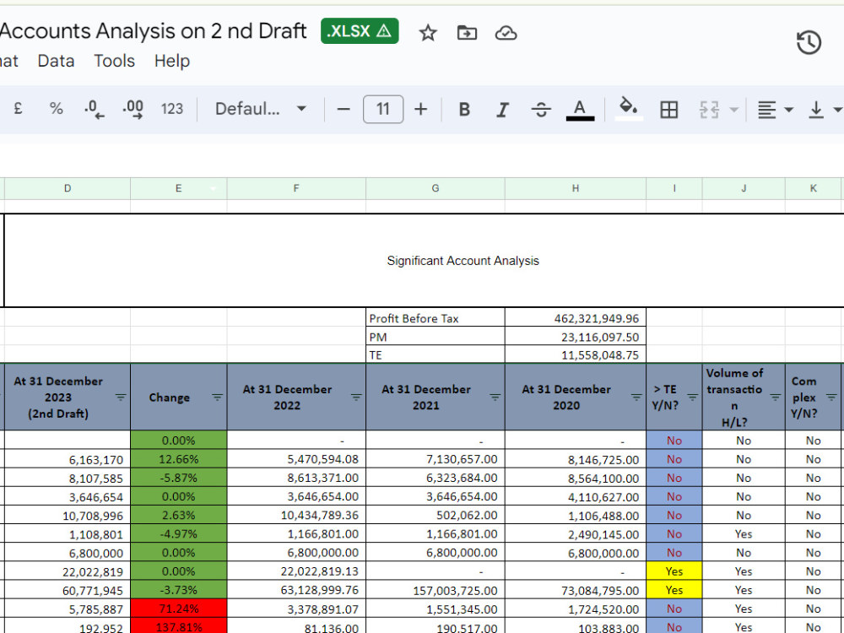
Task: Select cell with value 462,321,949.96
Action: [576, 318]
